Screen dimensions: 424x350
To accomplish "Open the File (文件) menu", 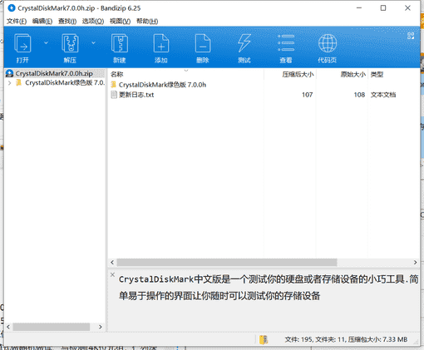I will (17, 22).
